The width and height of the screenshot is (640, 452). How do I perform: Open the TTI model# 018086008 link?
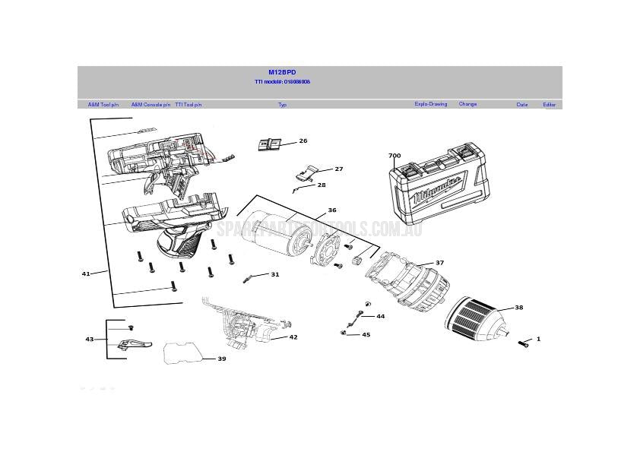(x=282, y=81)
